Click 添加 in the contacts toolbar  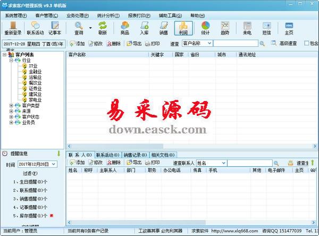click(x=77, y=162)
